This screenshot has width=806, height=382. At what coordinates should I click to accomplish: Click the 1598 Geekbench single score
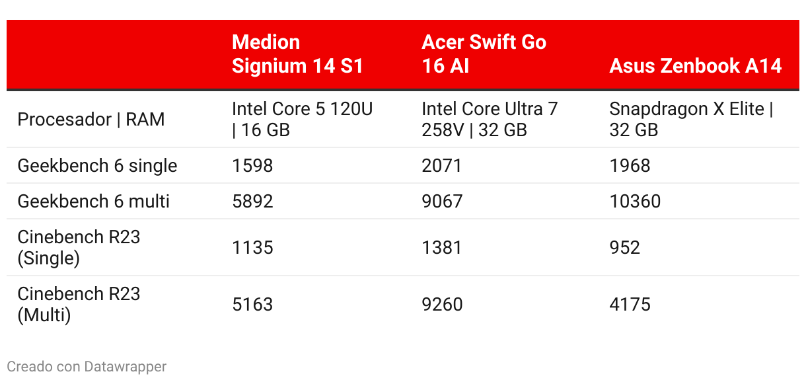[252, 165]
